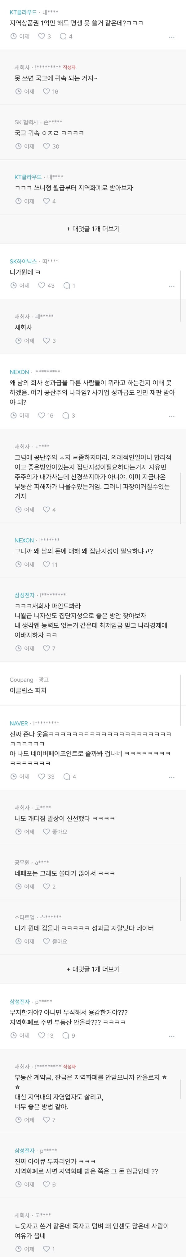Image resolution: width=186 pixels, height=1257 pixels.
Task: Expand the second 대댓글 1개 더보기
Action: [x=93, y=969]
